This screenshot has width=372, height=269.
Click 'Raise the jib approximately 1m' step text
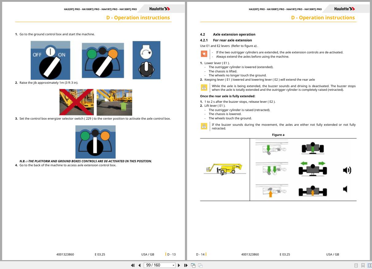coord(49,83)
